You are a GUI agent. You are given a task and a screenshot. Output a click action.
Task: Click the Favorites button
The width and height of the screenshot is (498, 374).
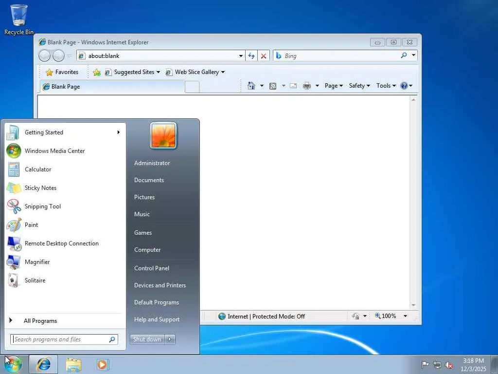(62, 72)
